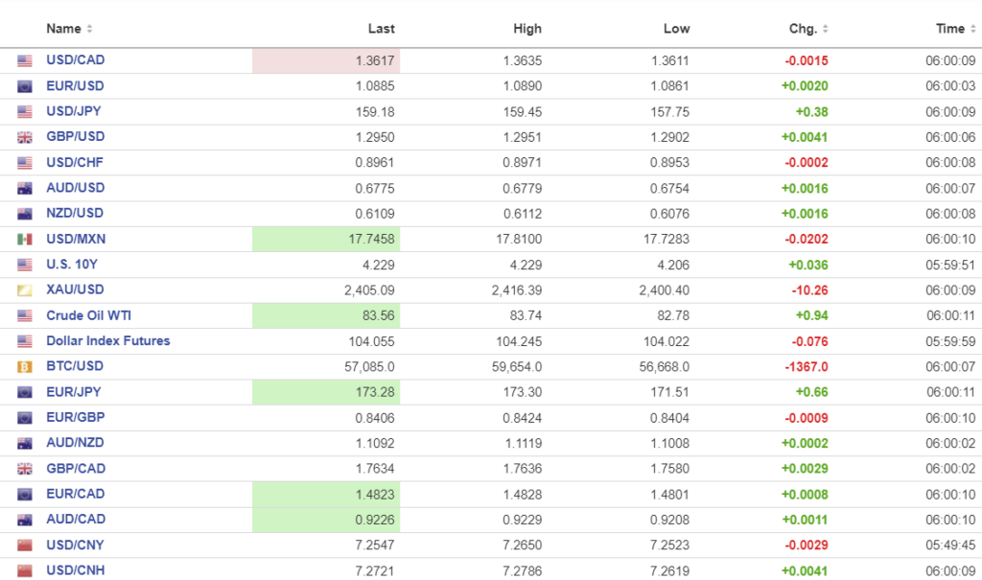Open the EUR/GBP pair link
This screenshot has width=982, height=580.
(75, 417)
